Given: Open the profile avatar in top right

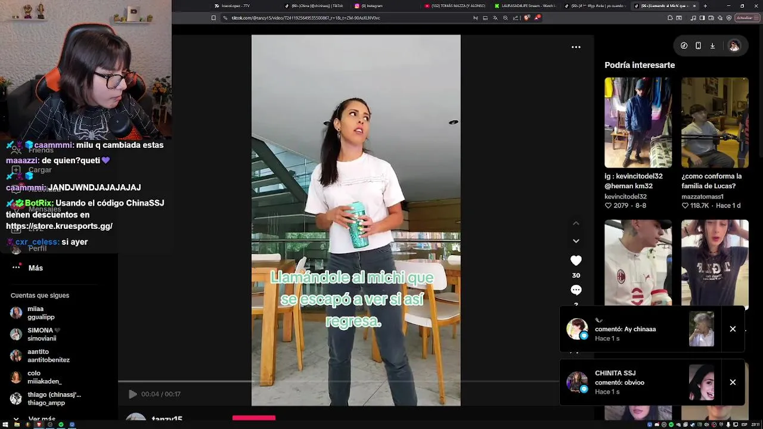Looking at the screenshot, I should point(734,46).
